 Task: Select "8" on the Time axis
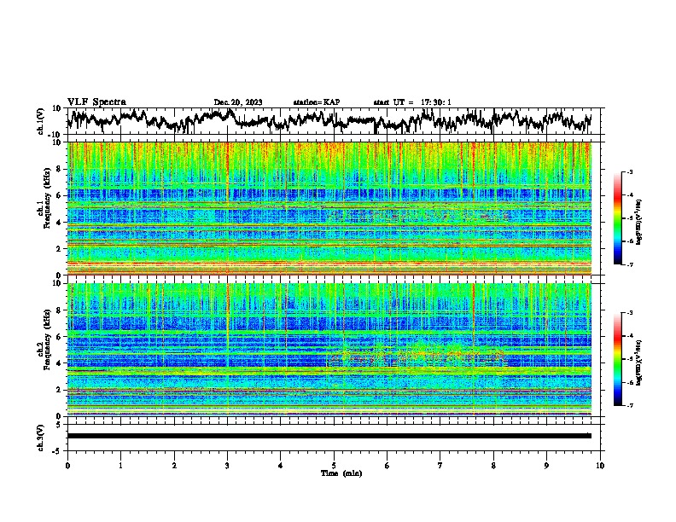click(493, 466)
